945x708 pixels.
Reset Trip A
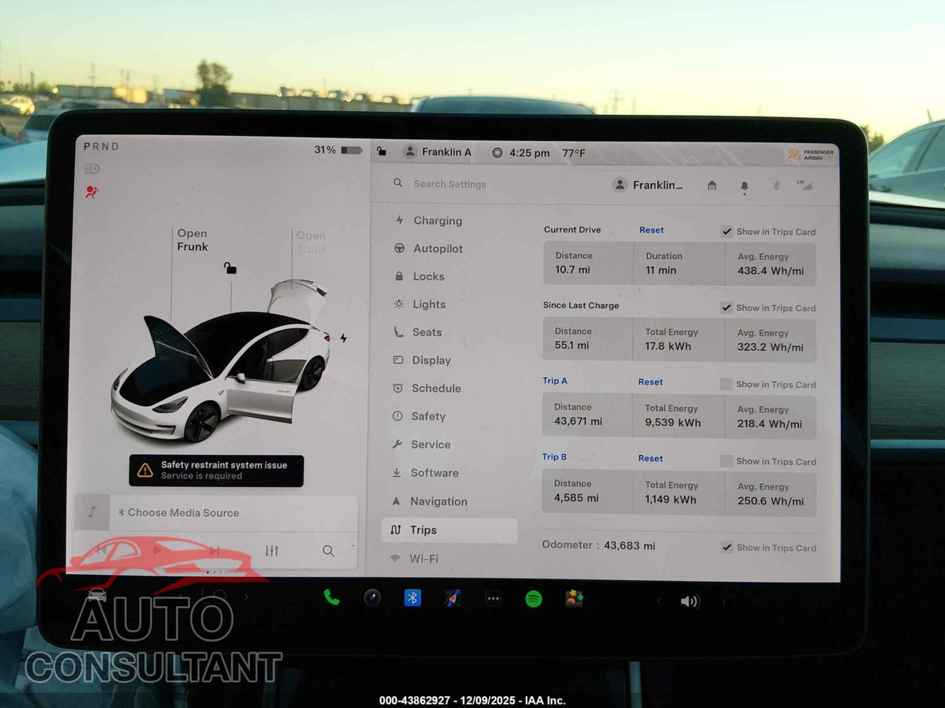(650, 382)
